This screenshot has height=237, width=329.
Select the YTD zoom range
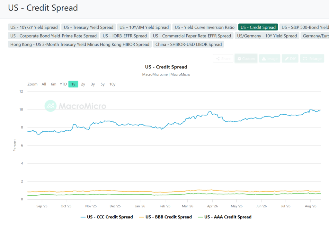pos(63,84)
